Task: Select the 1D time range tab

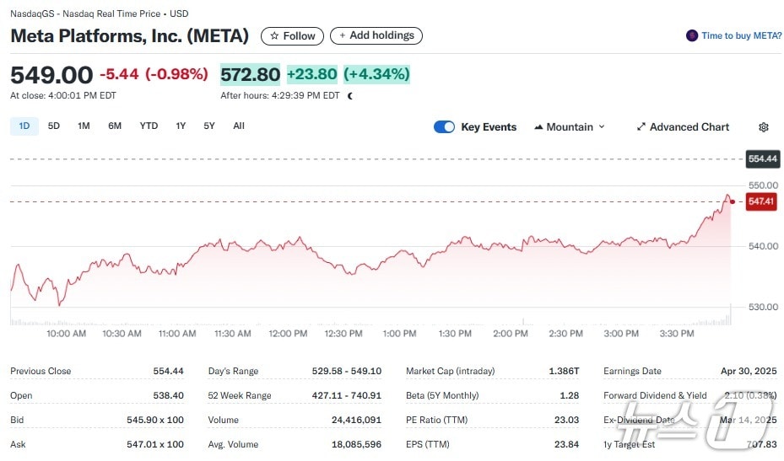Action: click(x=24, y=126)
